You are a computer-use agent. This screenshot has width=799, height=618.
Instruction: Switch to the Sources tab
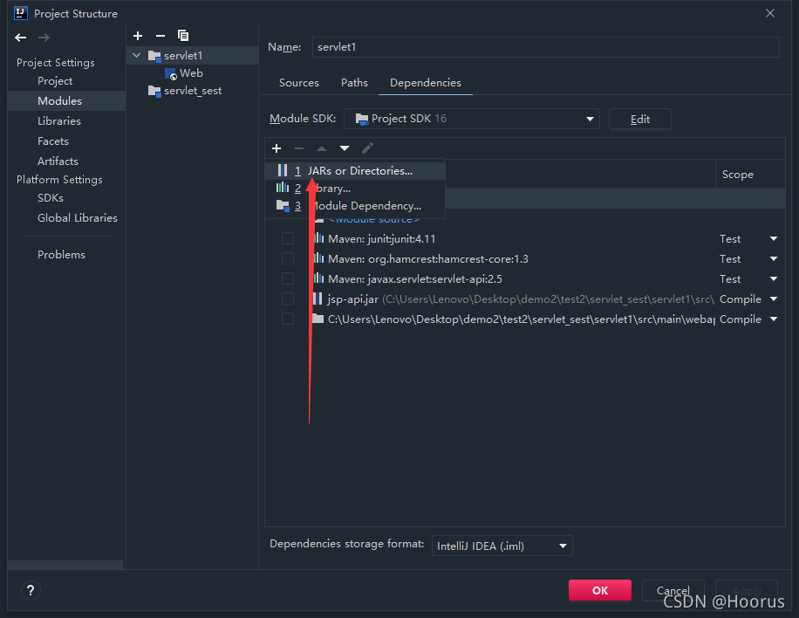click(x=299, y=83)
